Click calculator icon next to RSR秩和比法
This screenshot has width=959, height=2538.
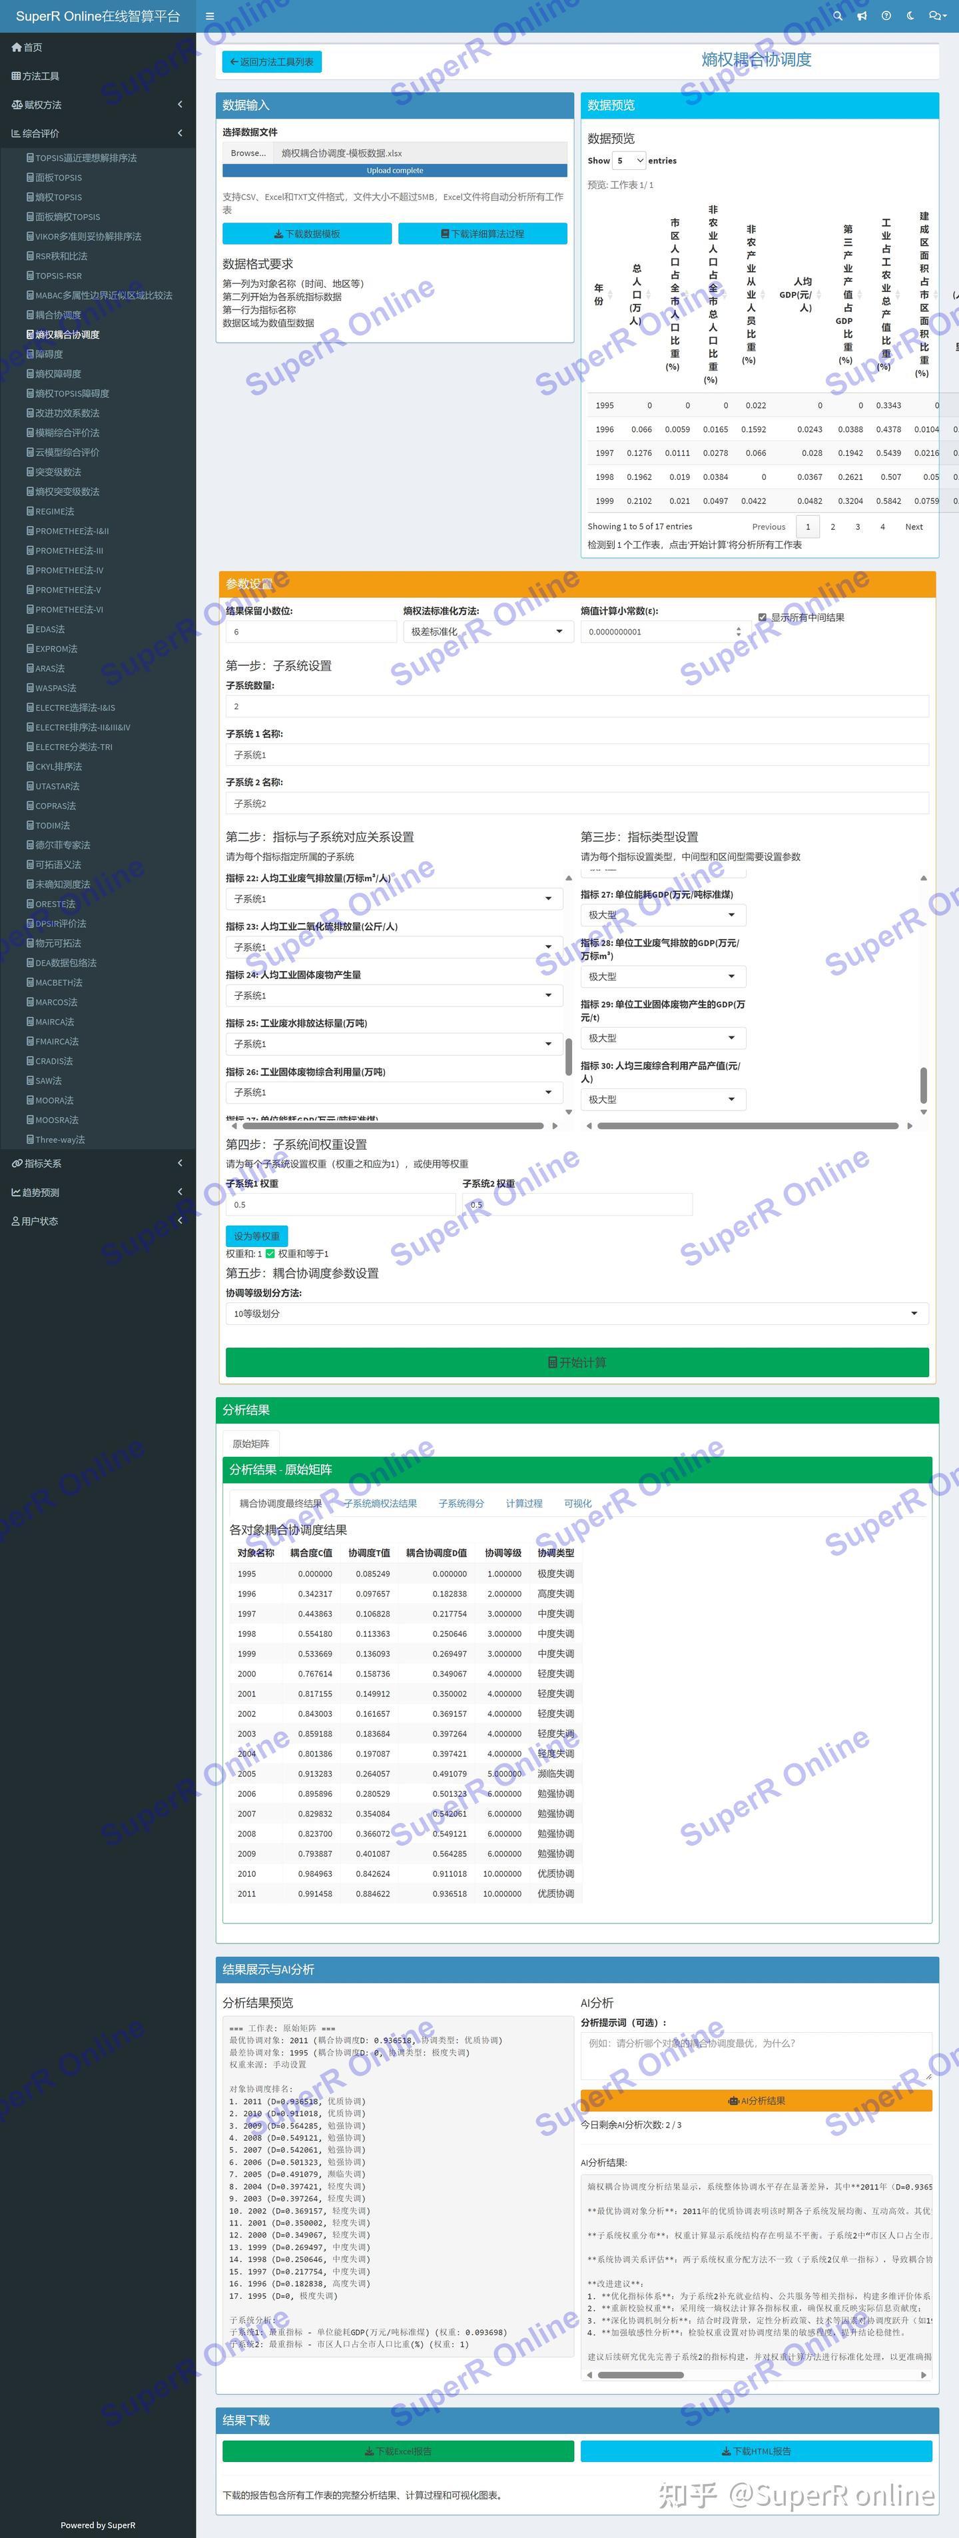pyautogui.click(x=31, y=256)
